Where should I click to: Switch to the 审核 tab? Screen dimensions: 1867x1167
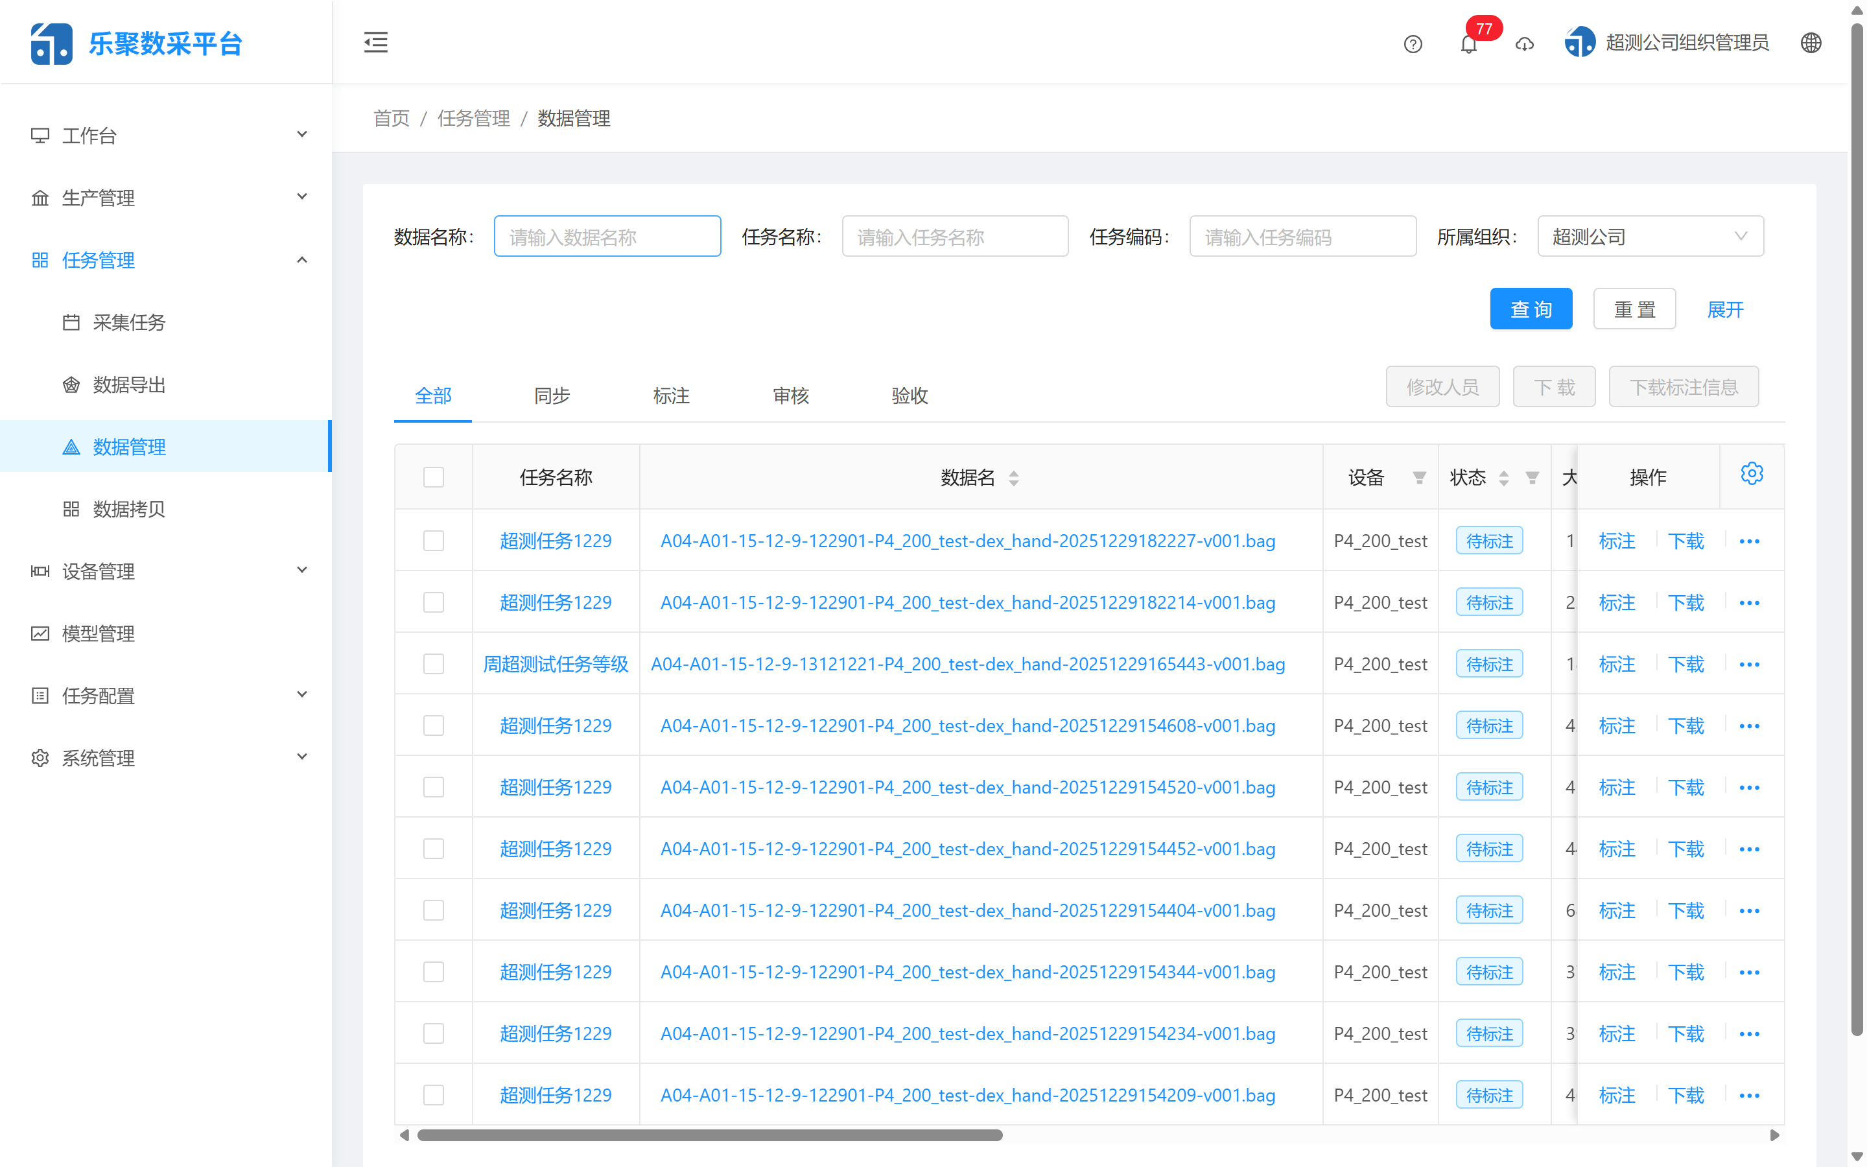[790, 396]
